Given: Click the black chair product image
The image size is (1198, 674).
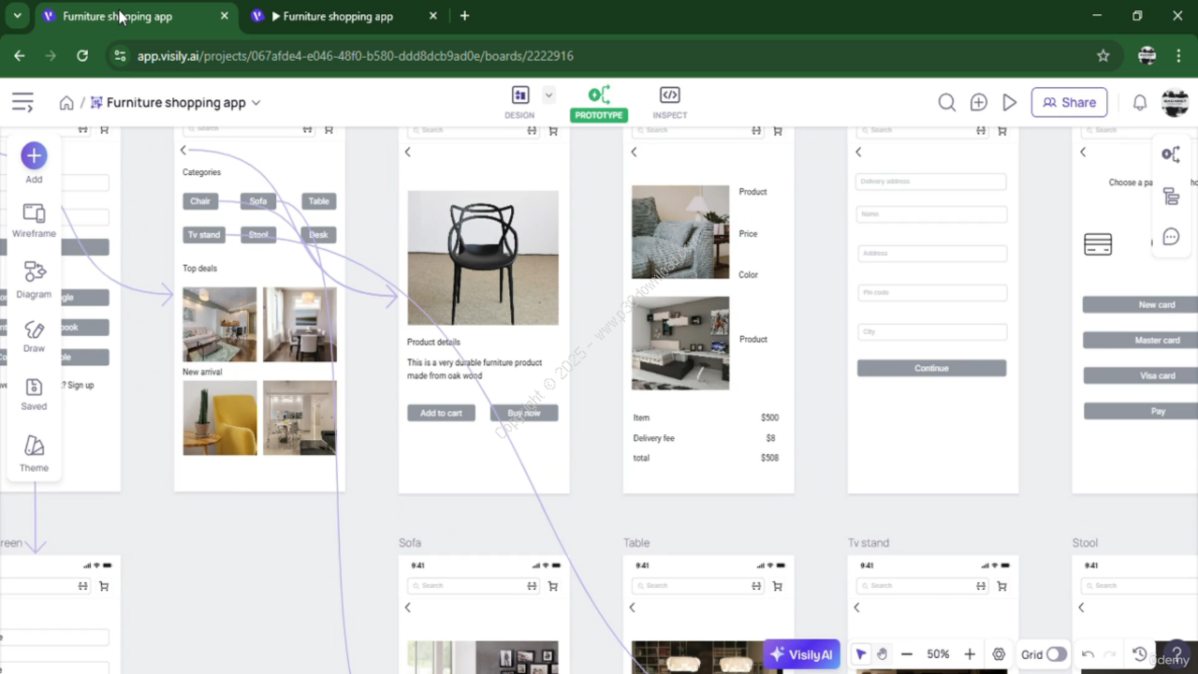Looking at the screenshot, I should [x=483, y=257].
